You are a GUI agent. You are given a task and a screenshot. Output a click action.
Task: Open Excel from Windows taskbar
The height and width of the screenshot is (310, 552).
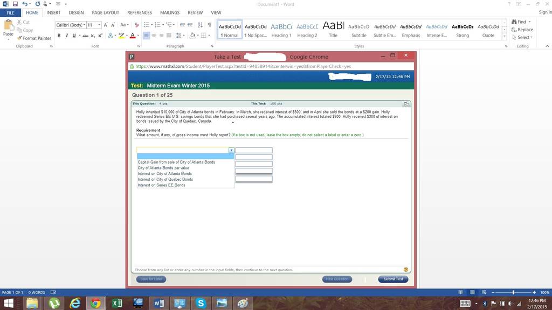pyautogui.click(x=117, y=303)
